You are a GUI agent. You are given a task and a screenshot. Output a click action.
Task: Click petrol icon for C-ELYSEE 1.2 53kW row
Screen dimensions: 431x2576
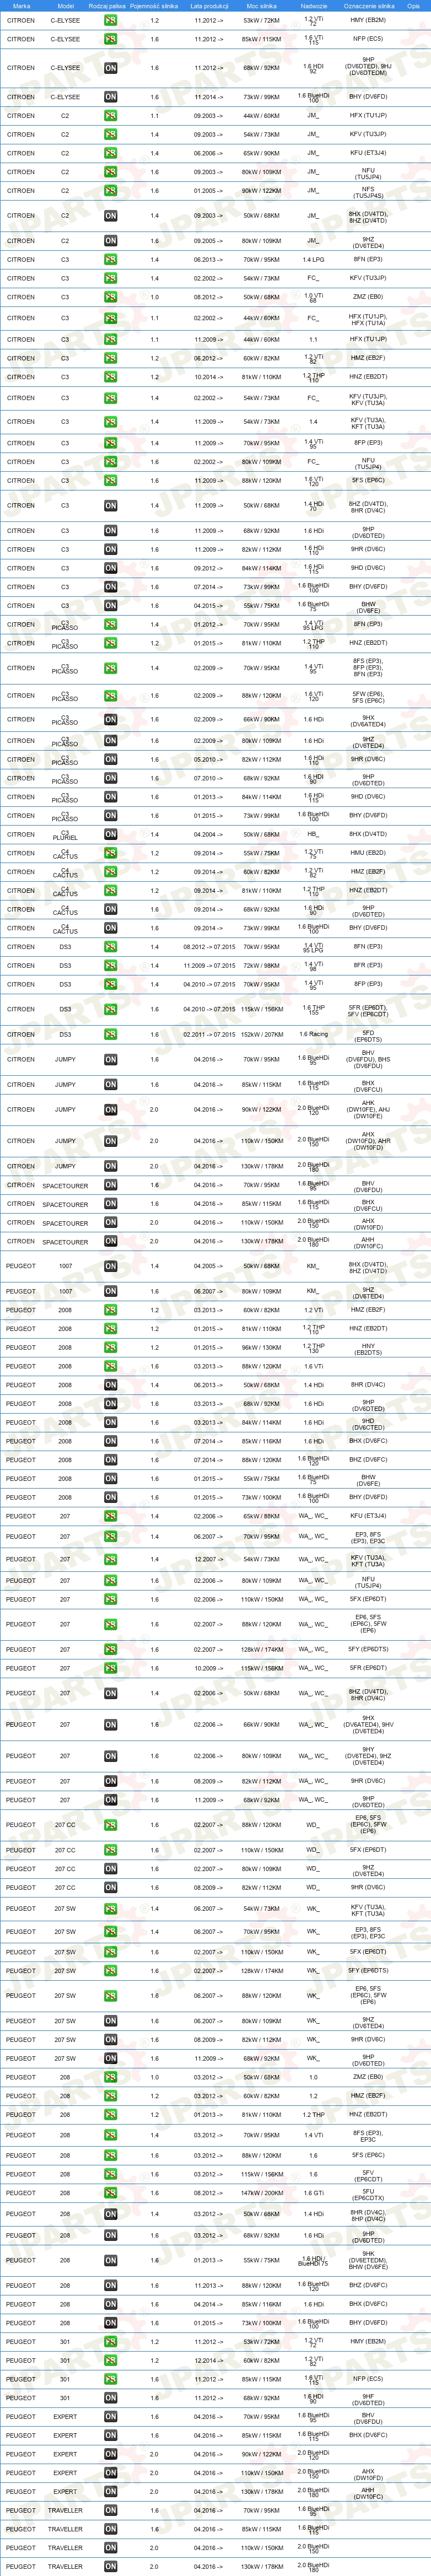click(x=110, y=20)
